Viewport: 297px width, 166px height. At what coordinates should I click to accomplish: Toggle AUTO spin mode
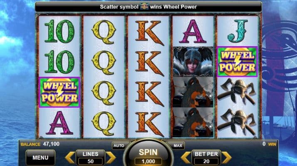(119, 146)
